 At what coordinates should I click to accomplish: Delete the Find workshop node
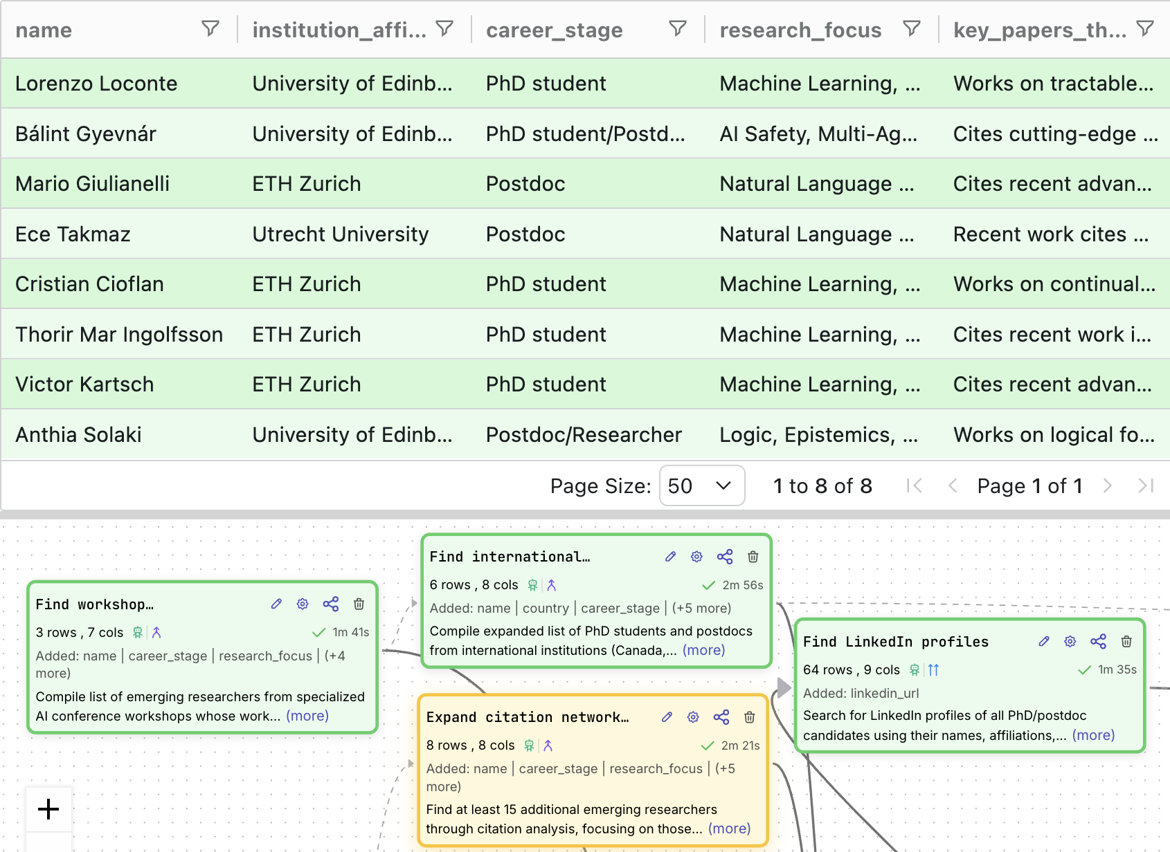pyautogui.click(x=359, y=604)
